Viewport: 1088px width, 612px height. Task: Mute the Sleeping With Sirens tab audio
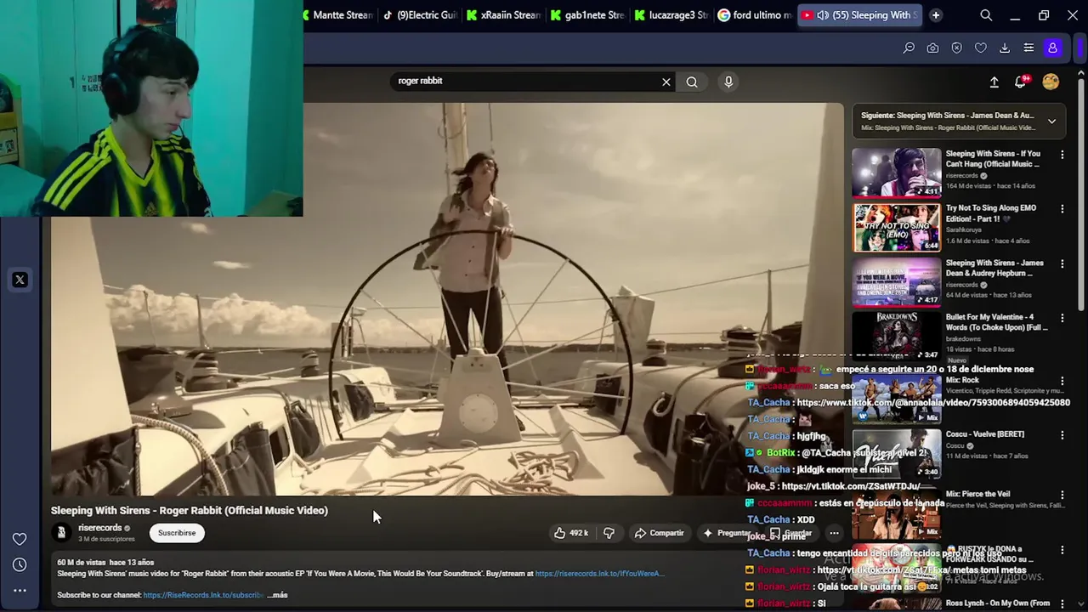pyautogui.click(x=823, y=15)
